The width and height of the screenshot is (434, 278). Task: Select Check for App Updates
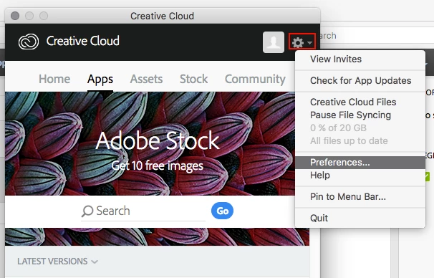[360, 80]
